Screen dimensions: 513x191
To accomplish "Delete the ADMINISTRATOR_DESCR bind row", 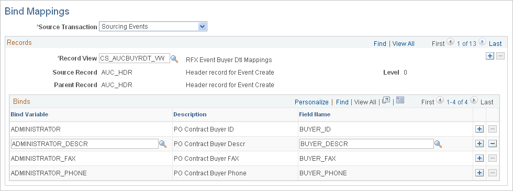I will pos(493,144).
